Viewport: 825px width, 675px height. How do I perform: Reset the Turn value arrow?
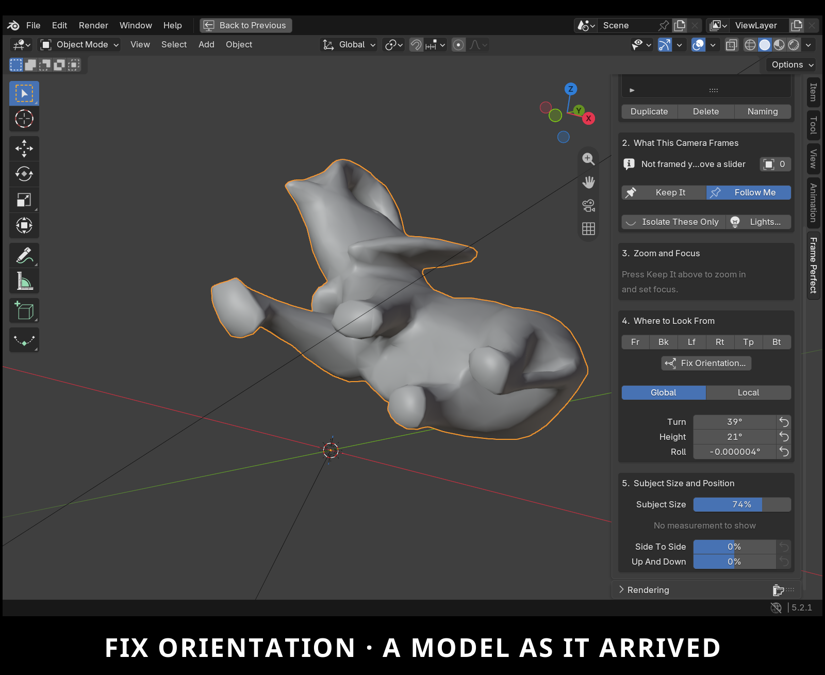[x=784, y=422]
